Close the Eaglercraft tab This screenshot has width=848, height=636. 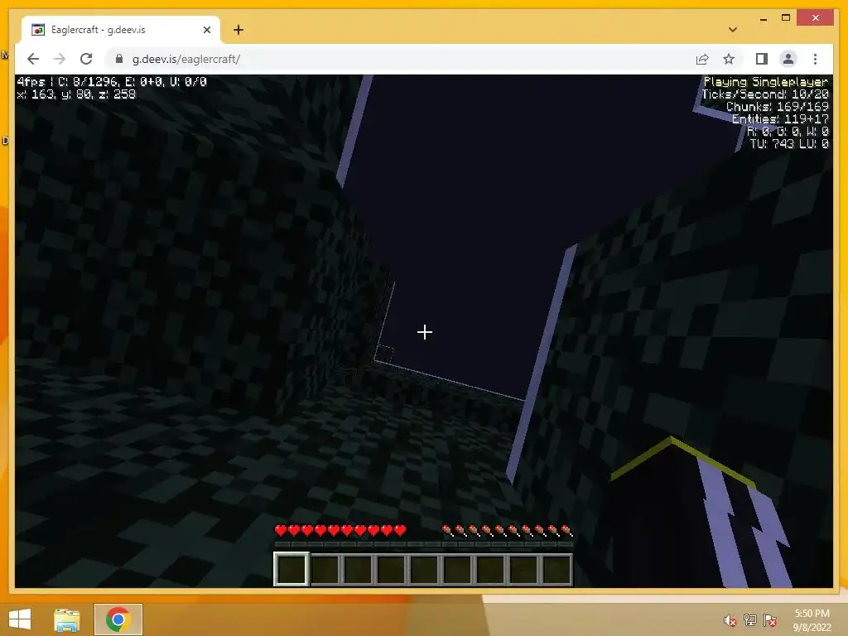click(206, 30)
